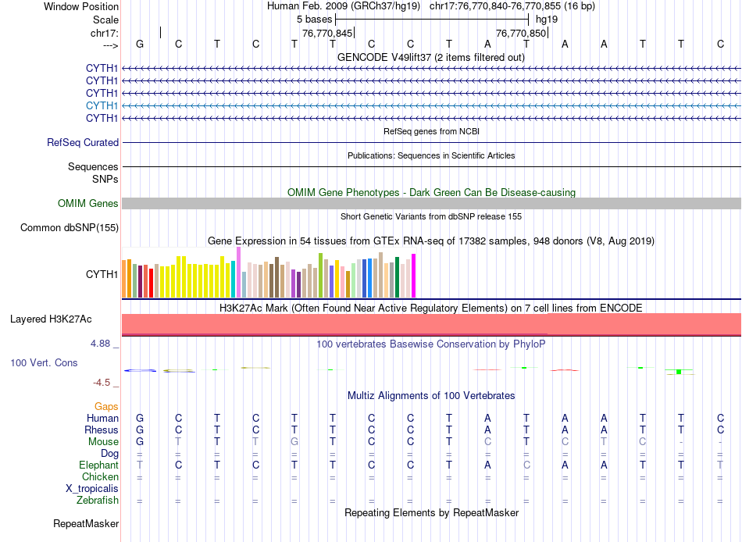
Task: Click the red GTEx expression bar
Action: (x=151, y=283)
